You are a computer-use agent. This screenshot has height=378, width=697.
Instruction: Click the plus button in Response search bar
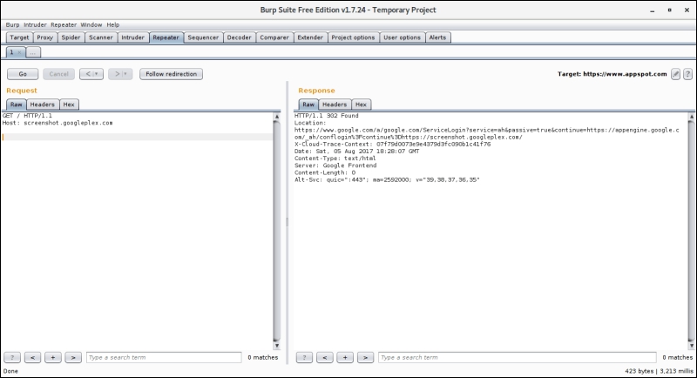tap(345, 357)
